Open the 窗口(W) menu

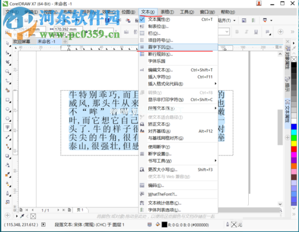tap(208, 12)
